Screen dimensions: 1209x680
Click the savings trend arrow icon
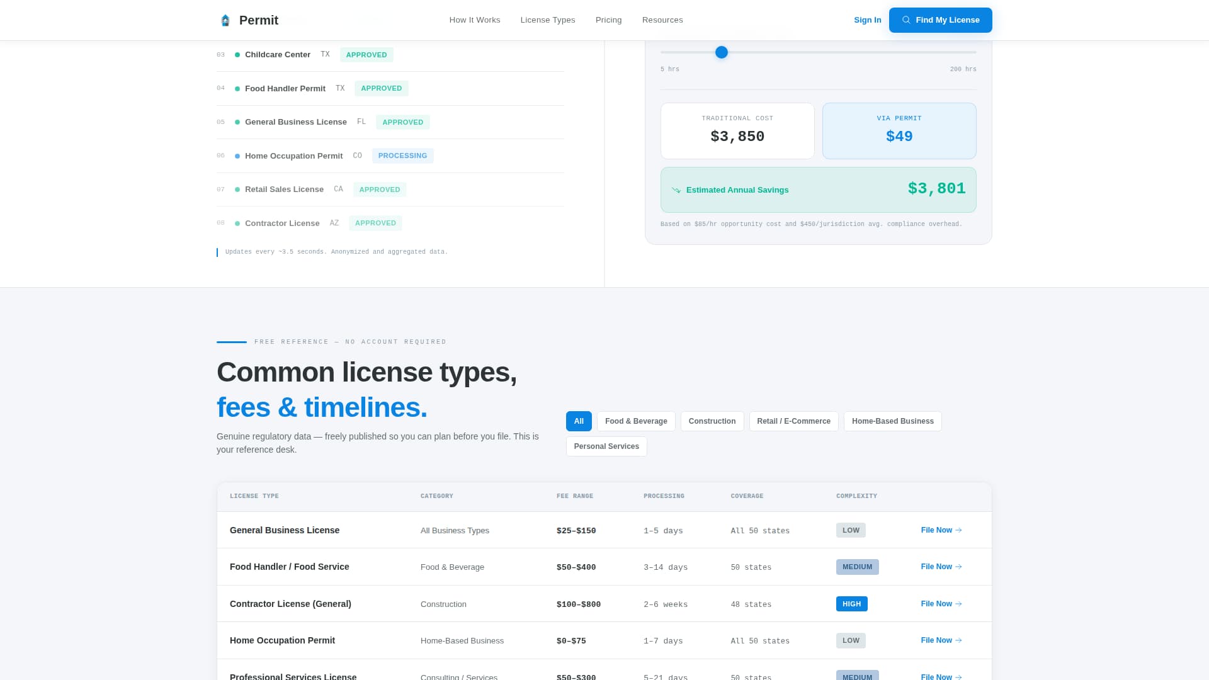click(676, 190)
